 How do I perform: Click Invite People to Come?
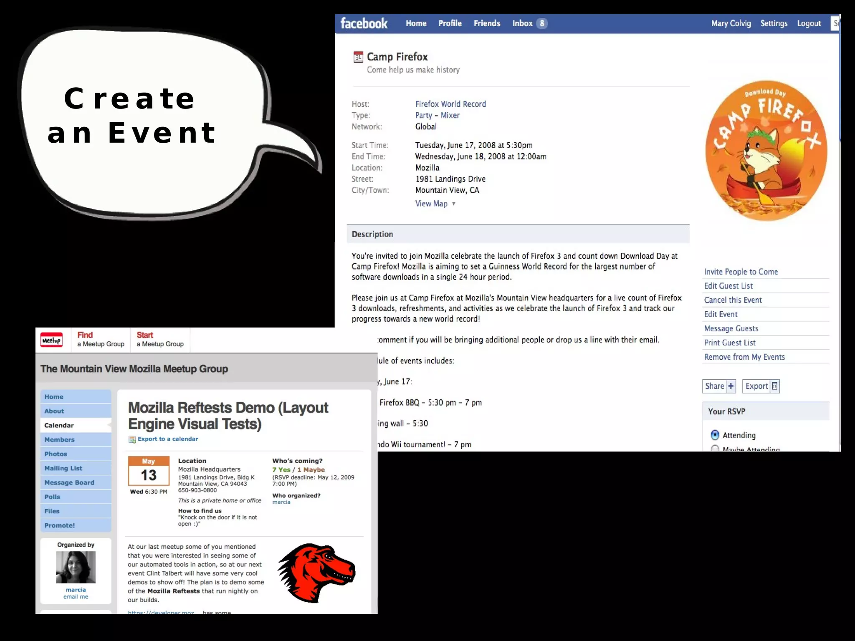coord(741,272)
